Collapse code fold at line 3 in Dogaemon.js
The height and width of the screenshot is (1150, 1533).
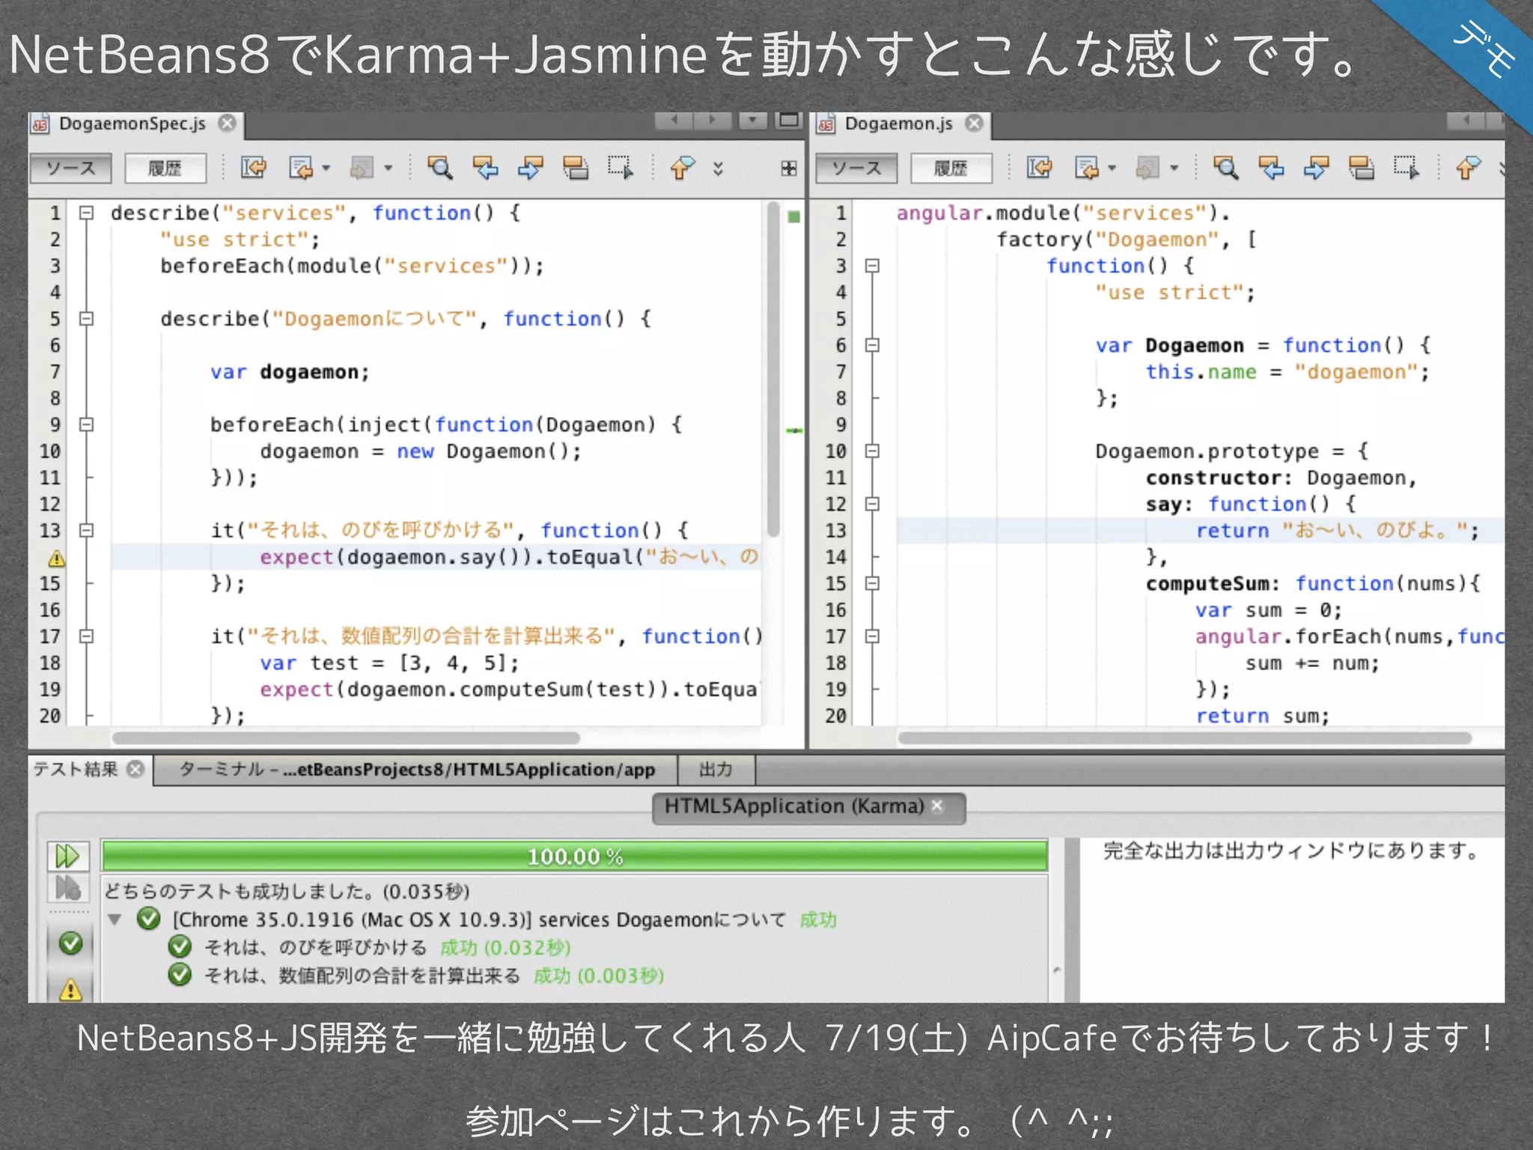click(x=872, y=266)
